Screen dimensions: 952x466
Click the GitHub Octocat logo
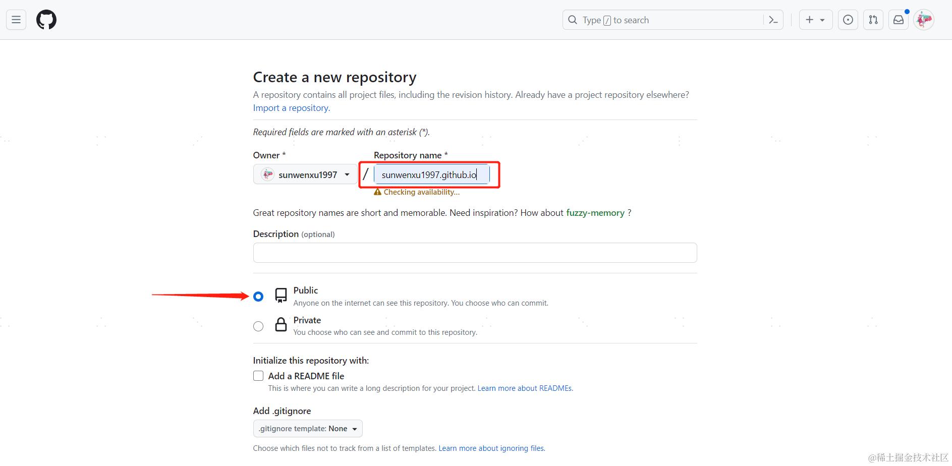click(x=46, y=20)
